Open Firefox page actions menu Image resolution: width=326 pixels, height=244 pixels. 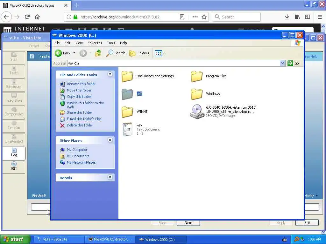coord(195,17)
